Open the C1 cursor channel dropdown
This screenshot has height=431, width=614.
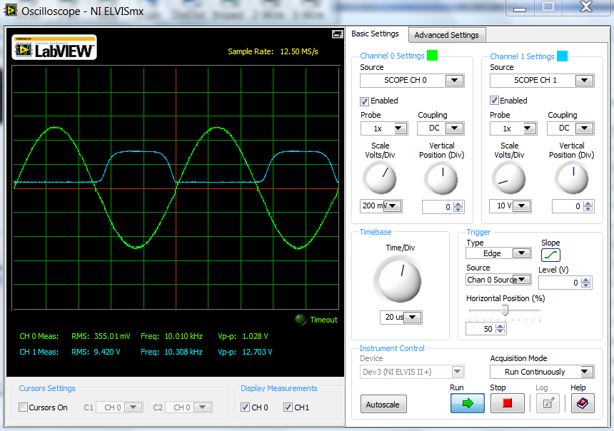(119, 407)
